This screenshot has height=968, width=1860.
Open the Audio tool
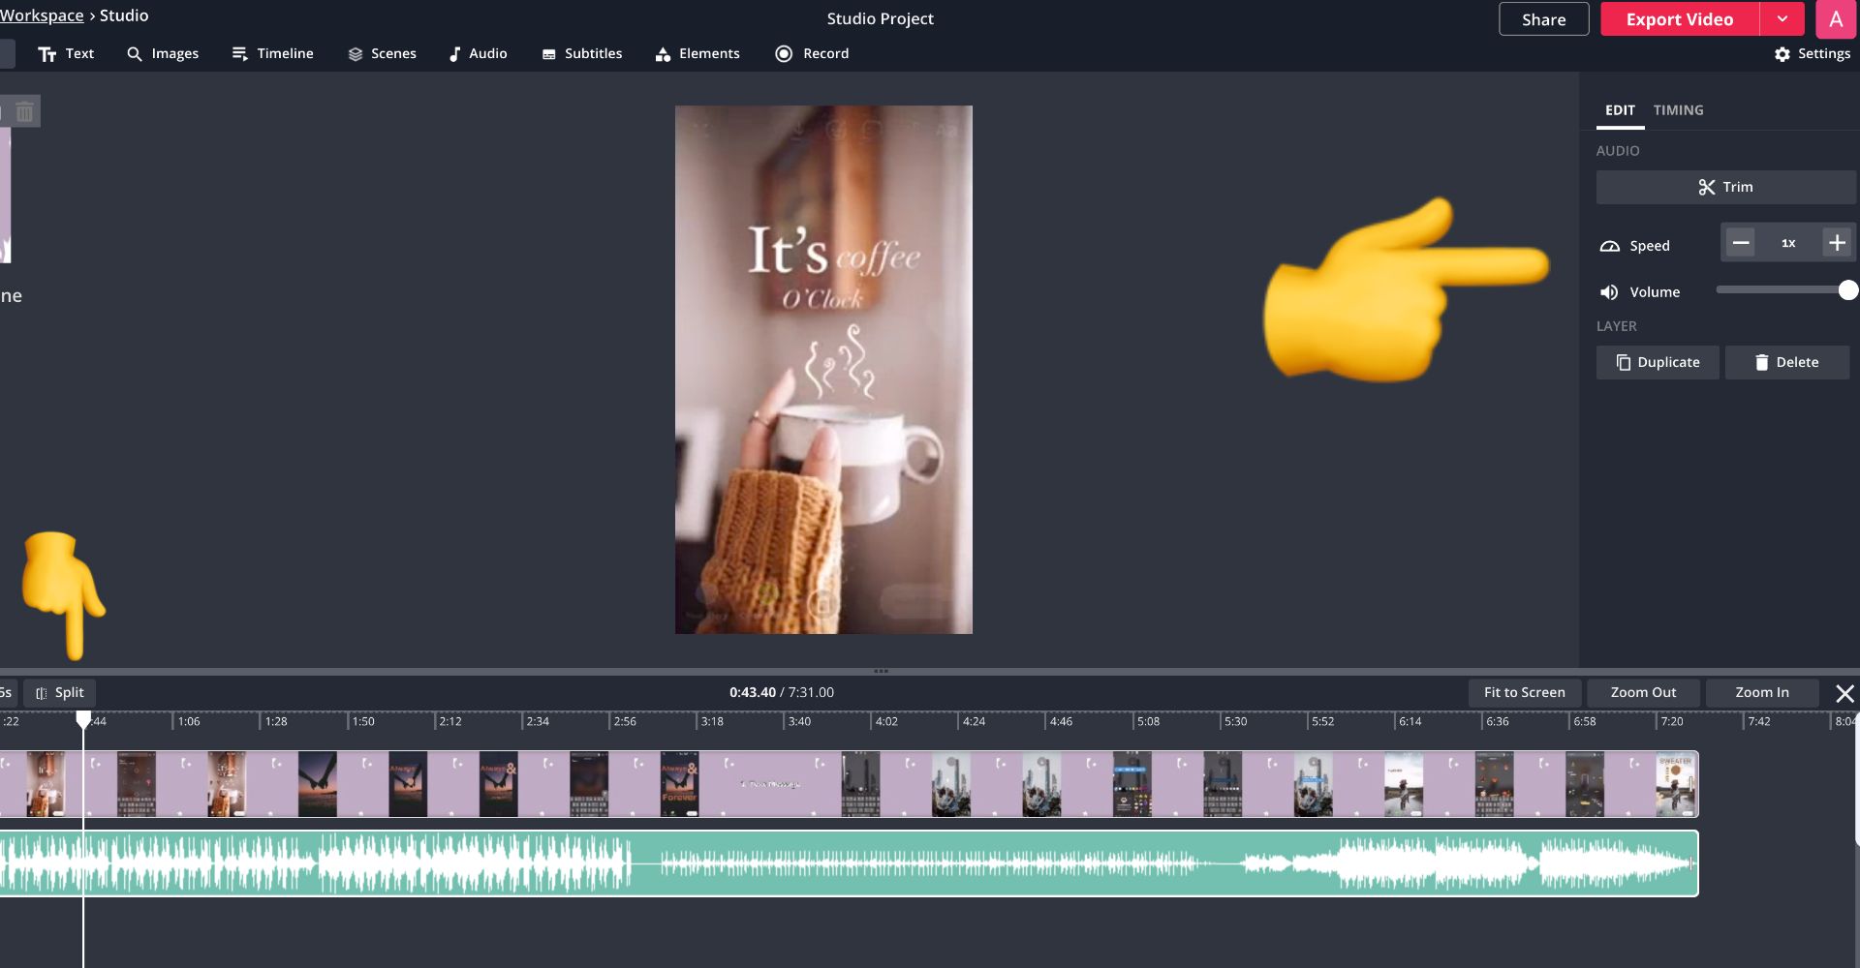point(478,54)
